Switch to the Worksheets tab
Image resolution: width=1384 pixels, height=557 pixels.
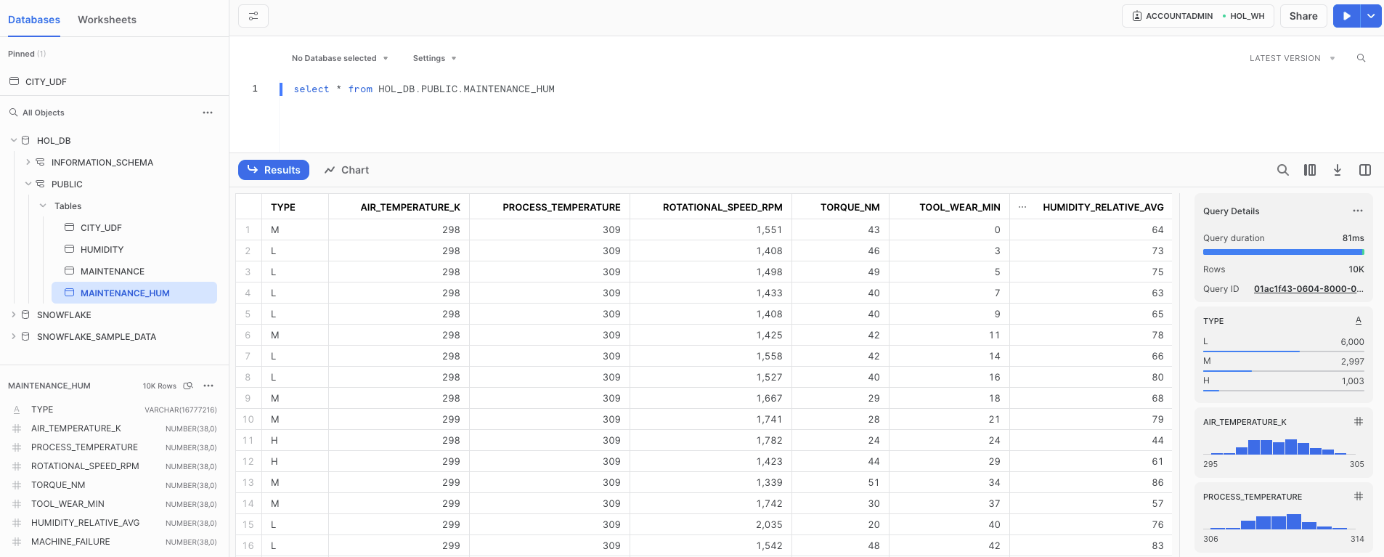(107, 20)
